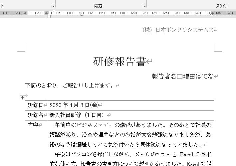Screen dimensions: 236x166
Task: Click the tab stop marker on ruler
Action: 82,15
